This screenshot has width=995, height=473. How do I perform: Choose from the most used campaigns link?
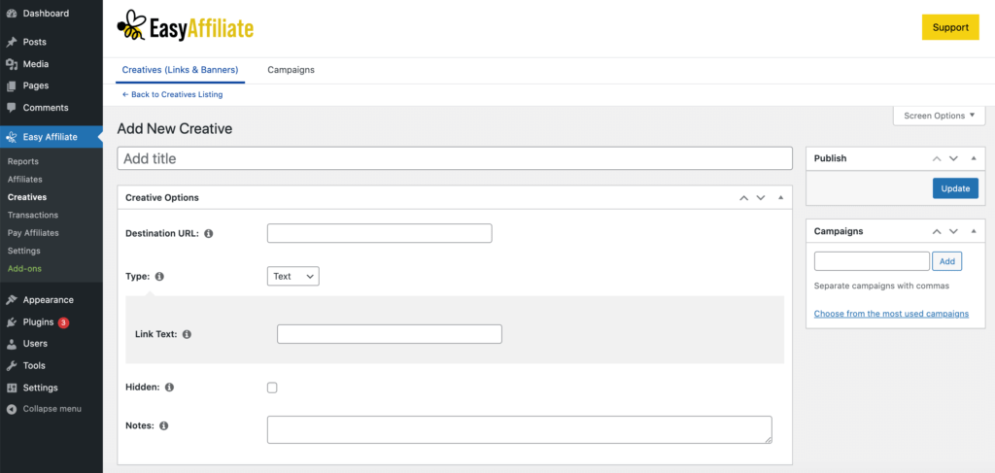(x=891, y=313)
